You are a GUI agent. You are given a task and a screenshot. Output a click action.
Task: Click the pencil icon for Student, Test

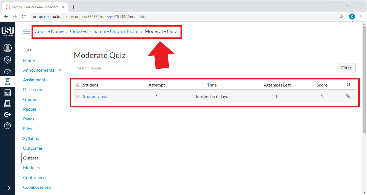click(348, 96)
